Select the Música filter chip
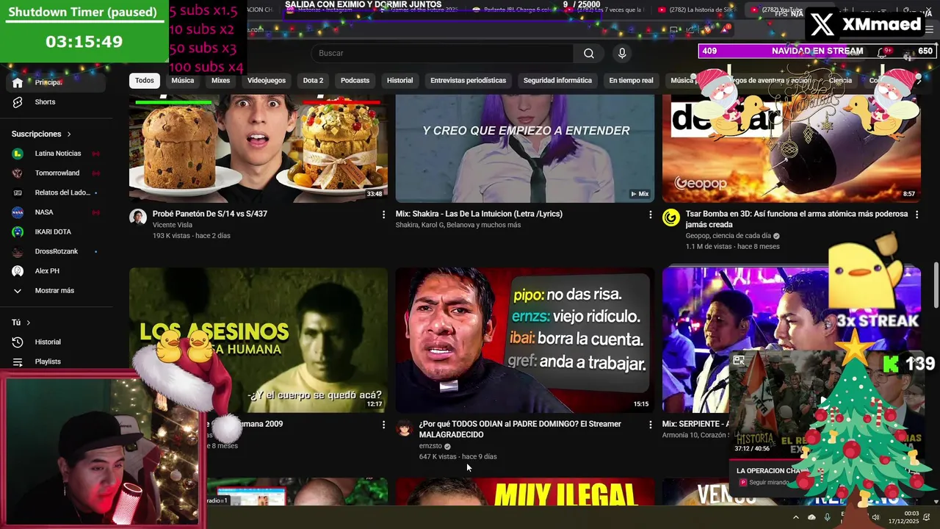 pyautogui.click(x=183, y=81)
